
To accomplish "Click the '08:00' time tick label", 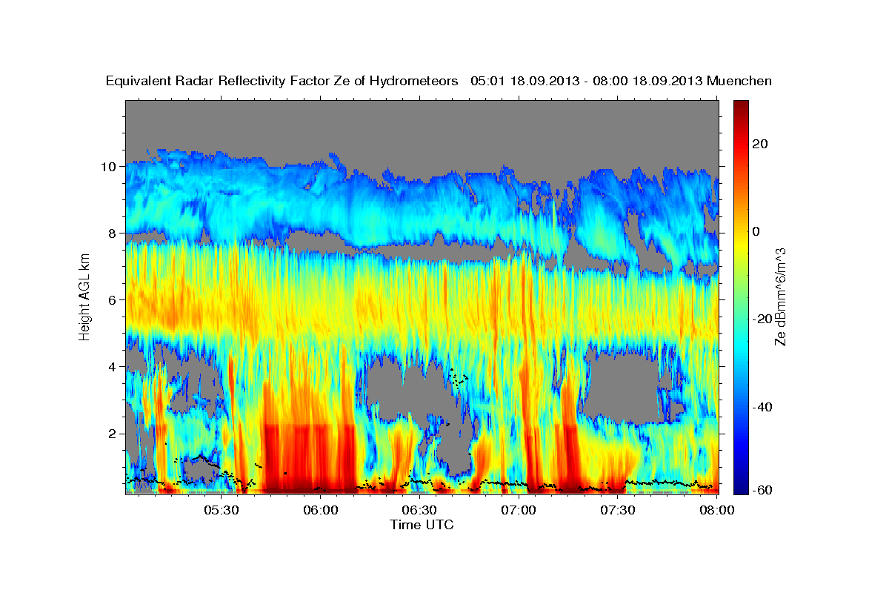I will point(717,510).
